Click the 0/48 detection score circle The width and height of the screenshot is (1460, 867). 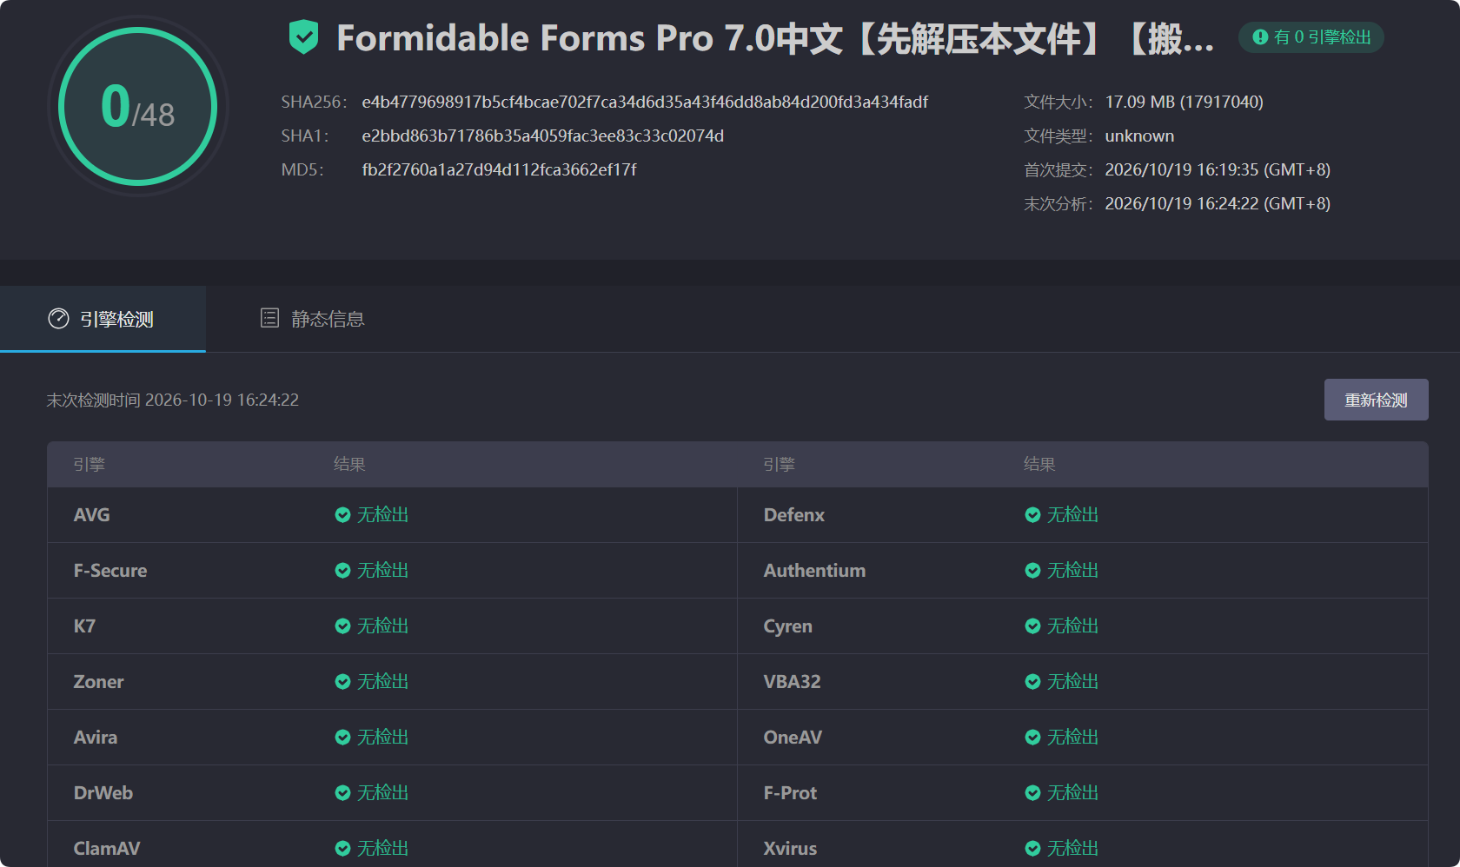[138, 106]
